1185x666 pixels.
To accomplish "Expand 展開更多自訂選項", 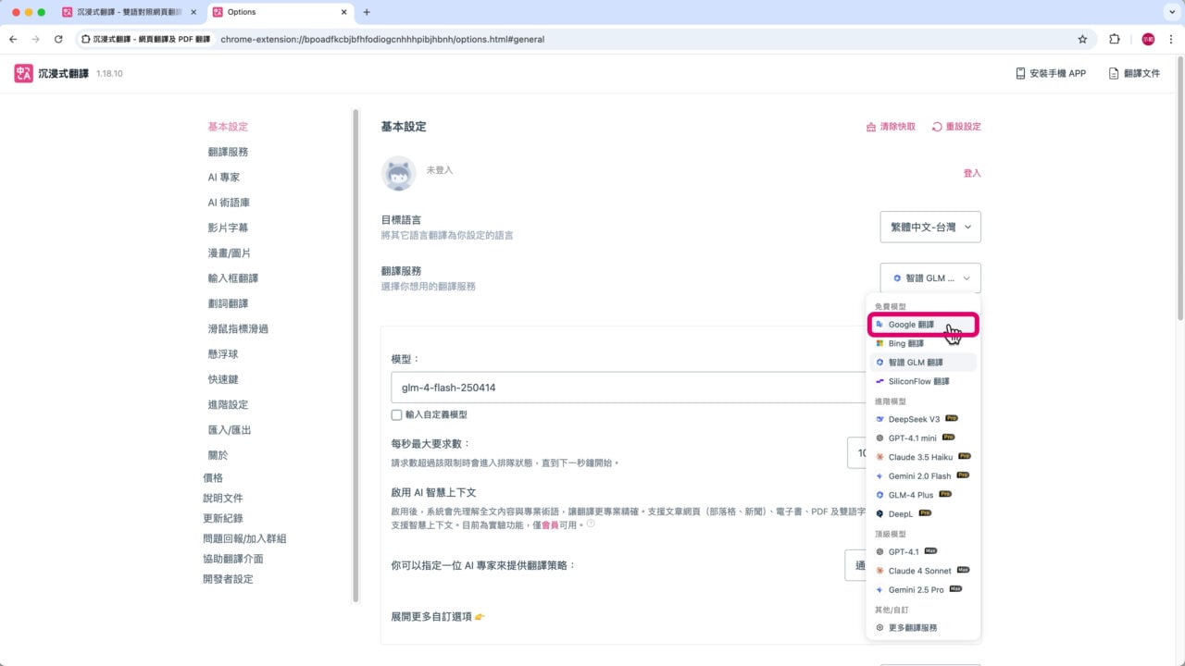I will point(439,617).
